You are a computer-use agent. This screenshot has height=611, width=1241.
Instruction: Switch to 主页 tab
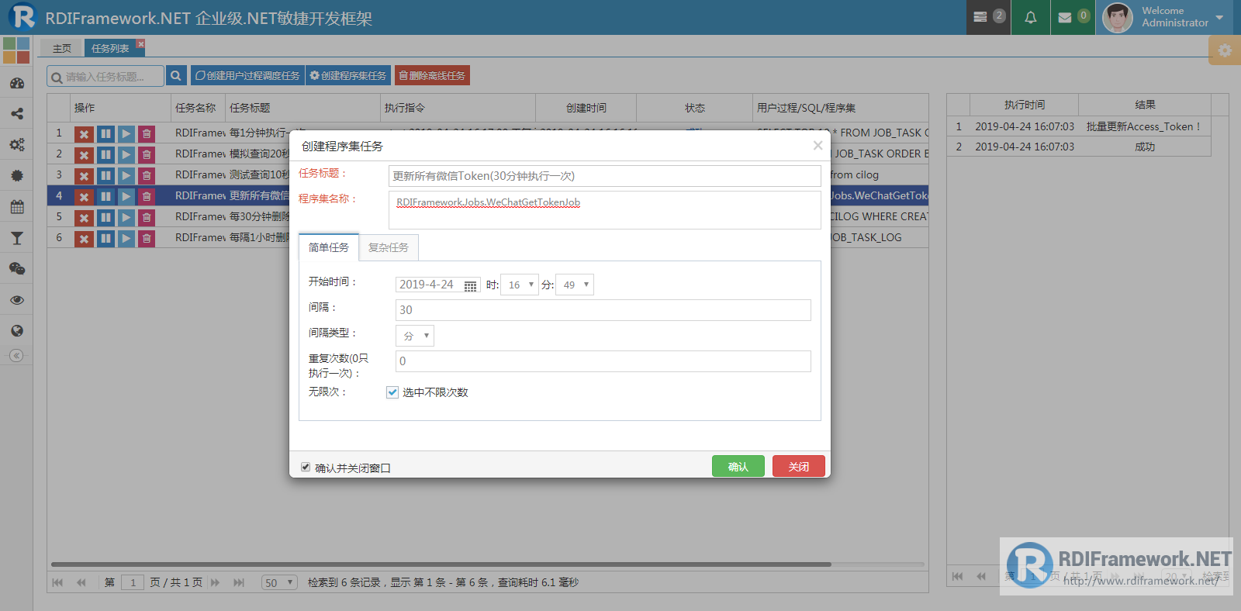(x=62, y=48)
